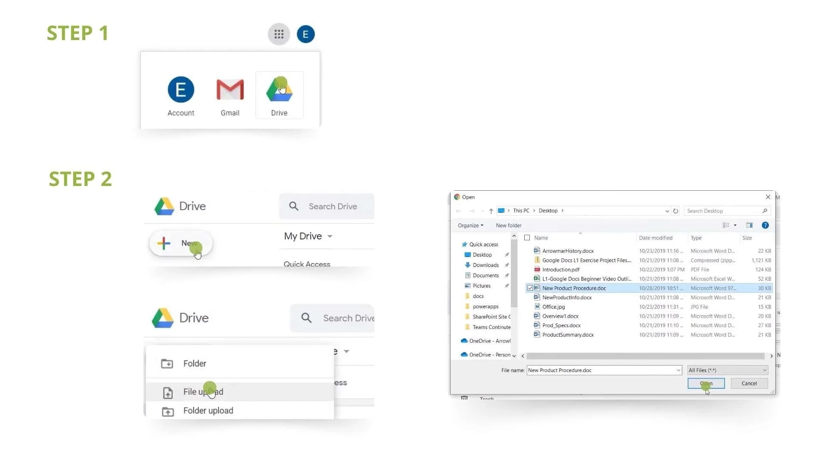The image size is (827, 465).
Task: Open Gmail from the apps panel
Action: (x=230, y=96)
